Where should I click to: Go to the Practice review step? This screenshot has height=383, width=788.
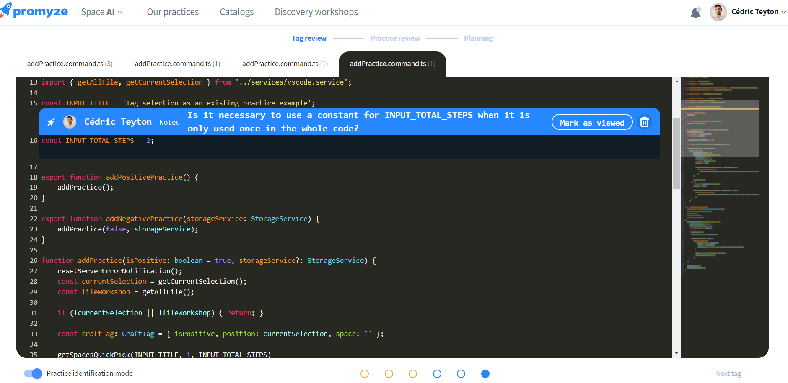[x=395, y=38]
